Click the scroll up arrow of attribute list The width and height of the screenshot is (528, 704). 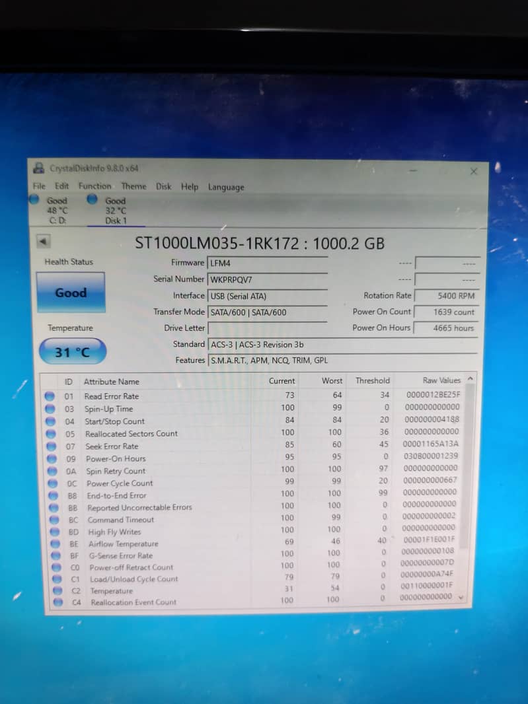click(x=470, y=379)
